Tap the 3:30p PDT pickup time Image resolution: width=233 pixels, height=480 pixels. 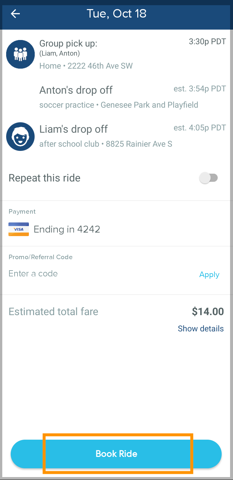pyautogui.click(x=207, y=42)
